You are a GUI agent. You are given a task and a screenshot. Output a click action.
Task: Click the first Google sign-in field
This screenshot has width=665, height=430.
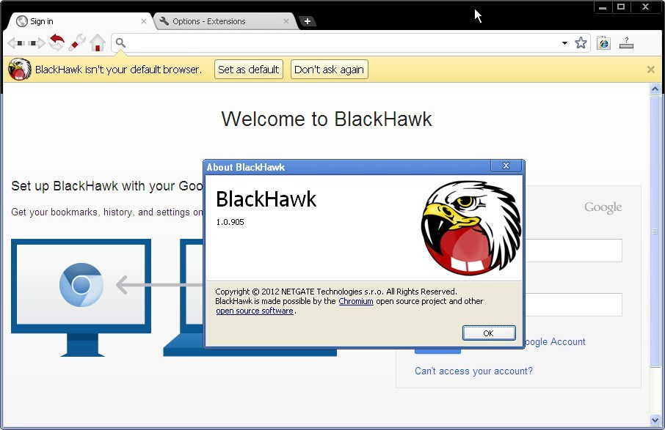coord(574,250)
